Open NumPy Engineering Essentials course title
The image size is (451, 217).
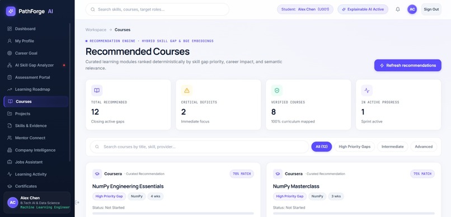pos(128,186)
